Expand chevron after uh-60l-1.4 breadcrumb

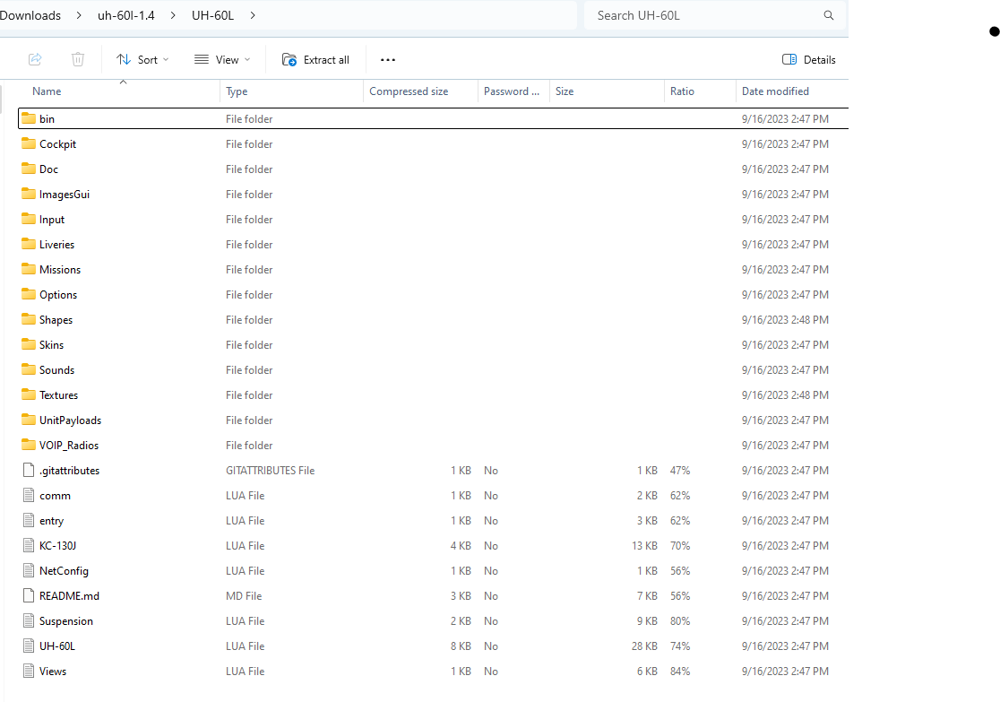click(173, 15)
